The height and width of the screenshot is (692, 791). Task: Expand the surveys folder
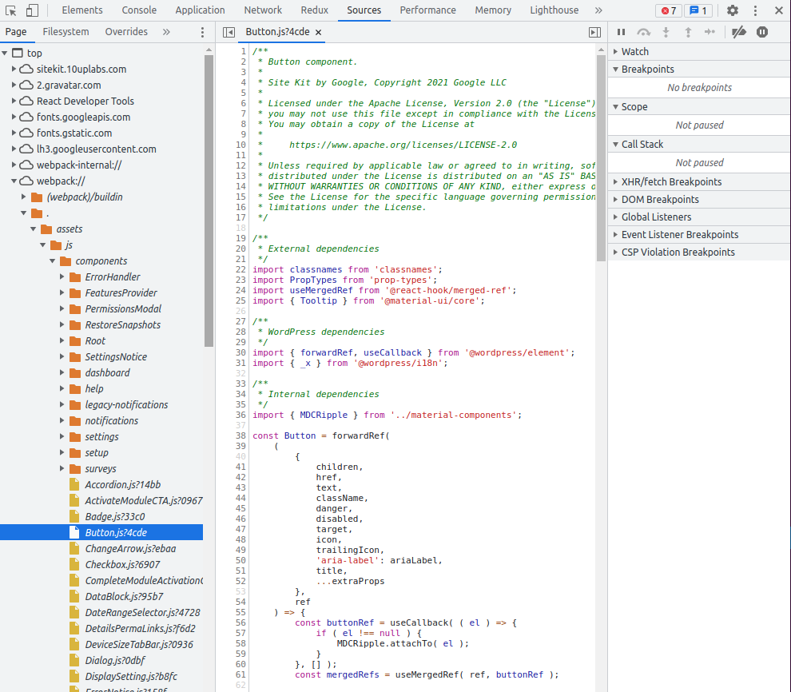point(62,468)
